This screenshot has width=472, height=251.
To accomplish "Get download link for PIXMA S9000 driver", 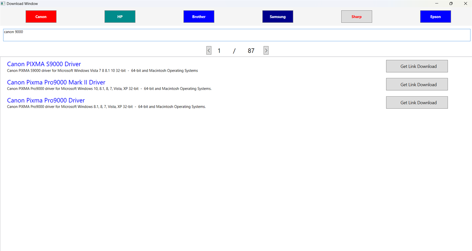I will [417, 66].
